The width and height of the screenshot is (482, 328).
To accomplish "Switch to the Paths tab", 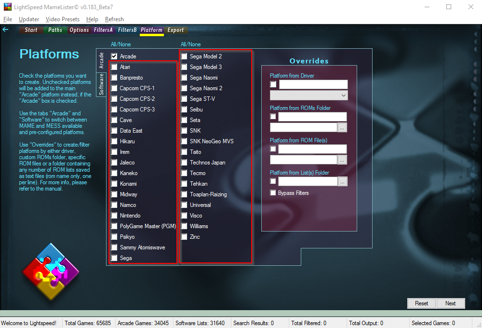I will 55,30.
